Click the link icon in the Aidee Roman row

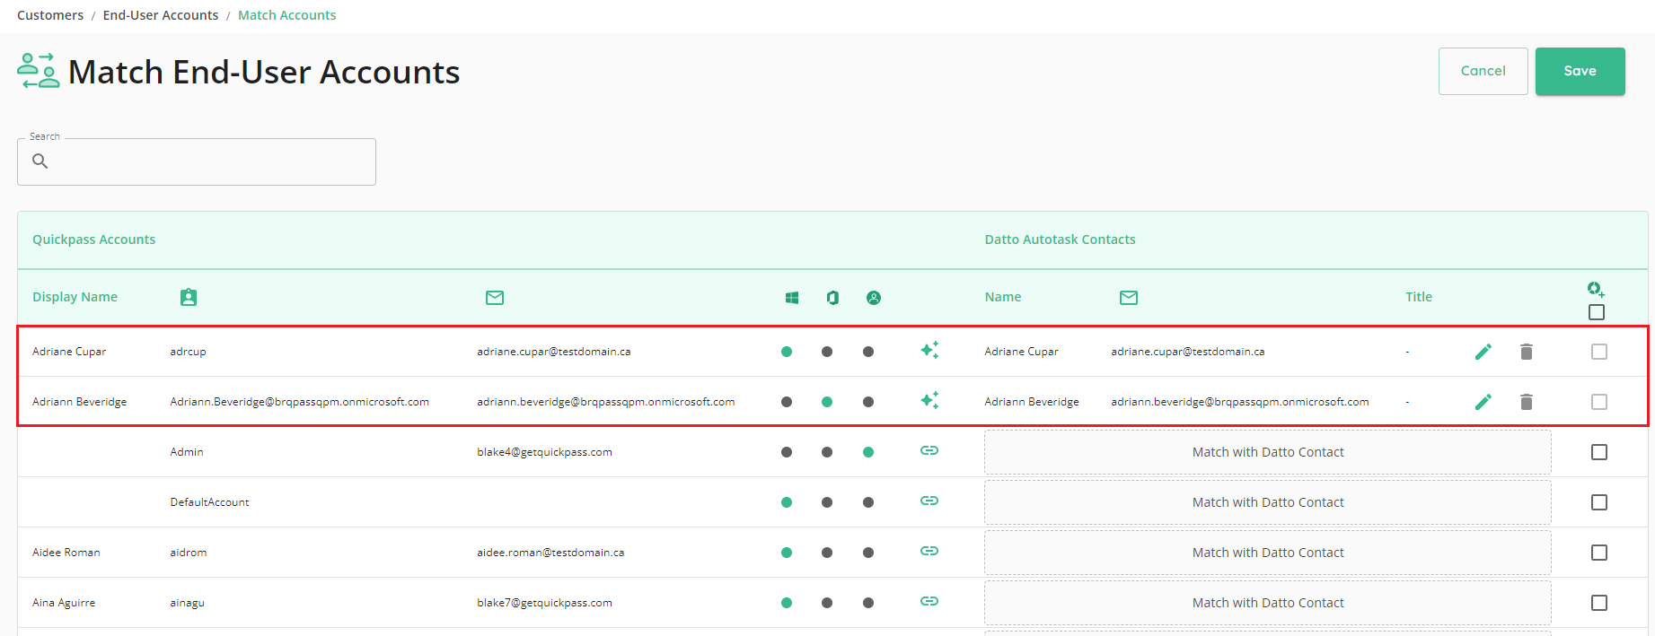coord(929,551)
